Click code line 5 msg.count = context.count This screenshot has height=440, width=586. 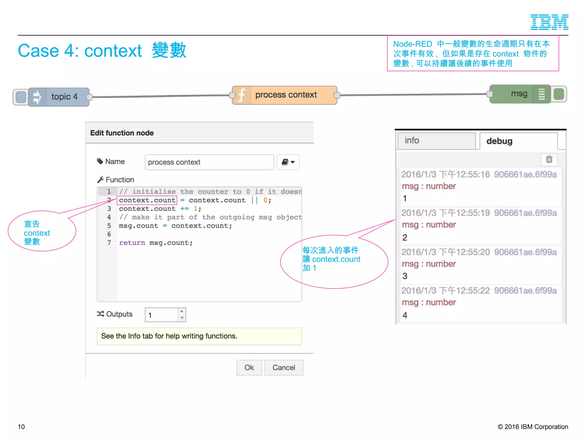tap(175, 226)
